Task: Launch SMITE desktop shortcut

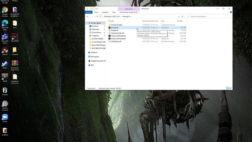Action: [x=5, y=78]
